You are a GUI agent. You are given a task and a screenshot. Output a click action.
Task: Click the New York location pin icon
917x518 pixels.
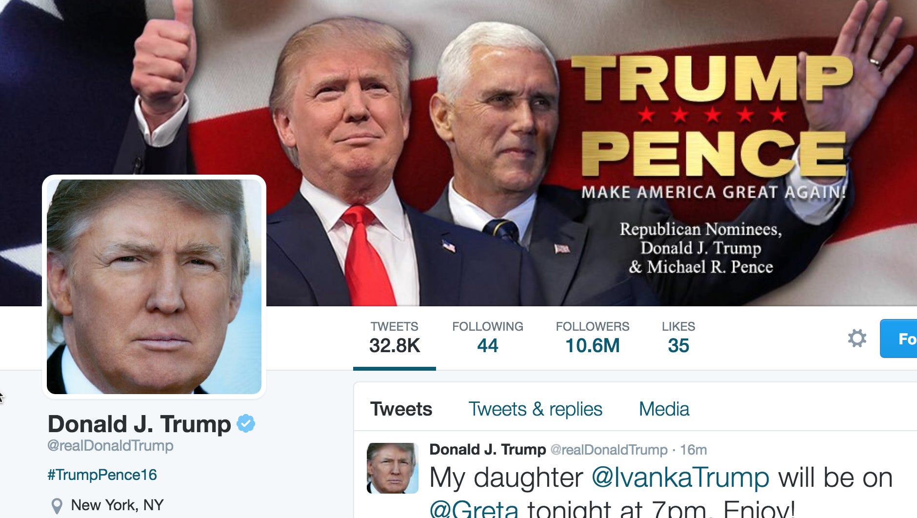[x=57, y=506]
